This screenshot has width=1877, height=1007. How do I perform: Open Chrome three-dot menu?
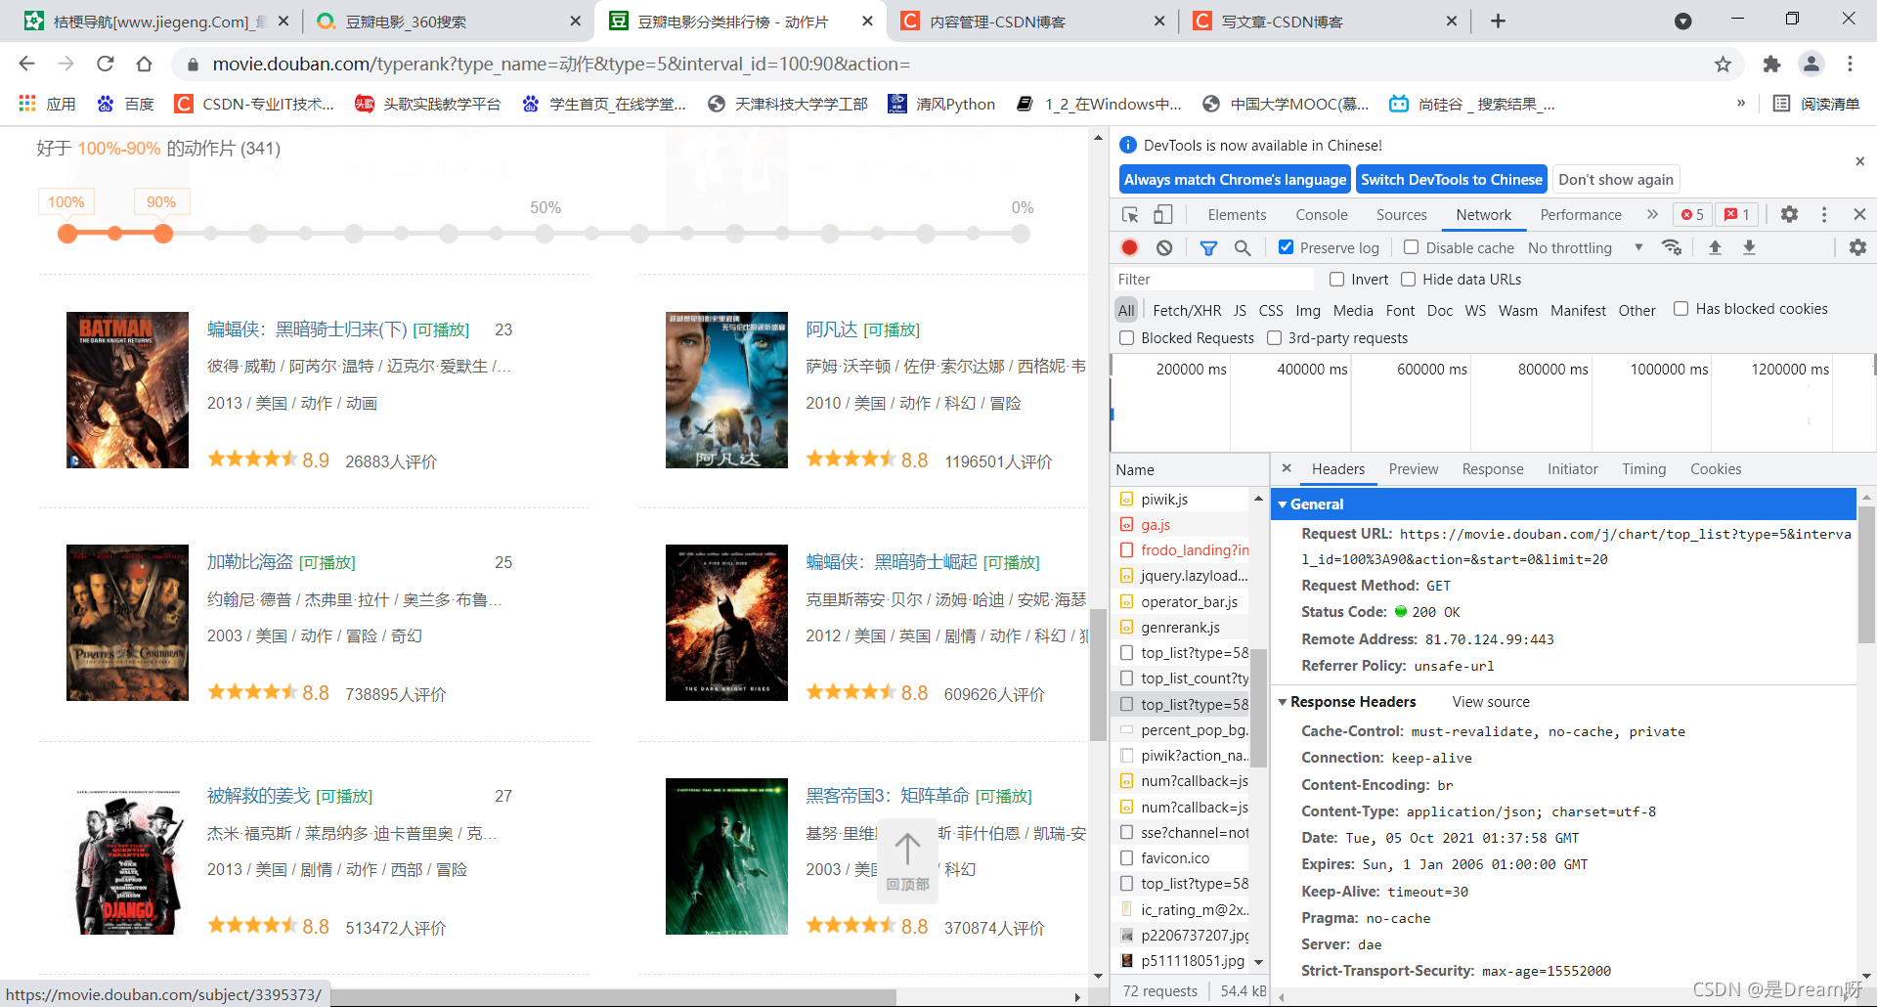coord(1850,64)
